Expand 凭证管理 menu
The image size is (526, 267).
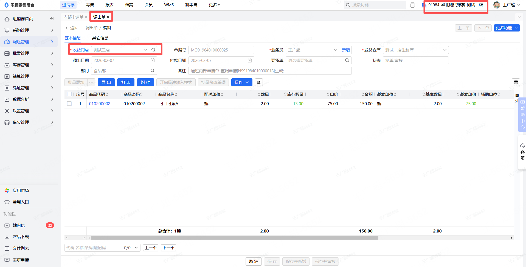click(29, 88)
